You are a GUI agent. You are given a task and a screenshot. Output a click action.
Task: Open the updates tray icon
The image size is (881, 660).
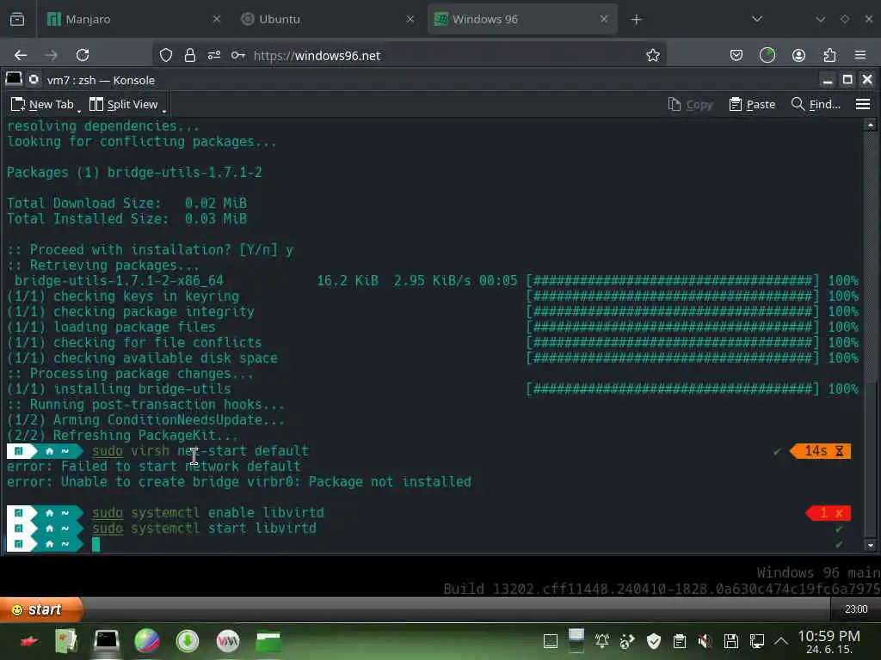(x=627, y=641)
